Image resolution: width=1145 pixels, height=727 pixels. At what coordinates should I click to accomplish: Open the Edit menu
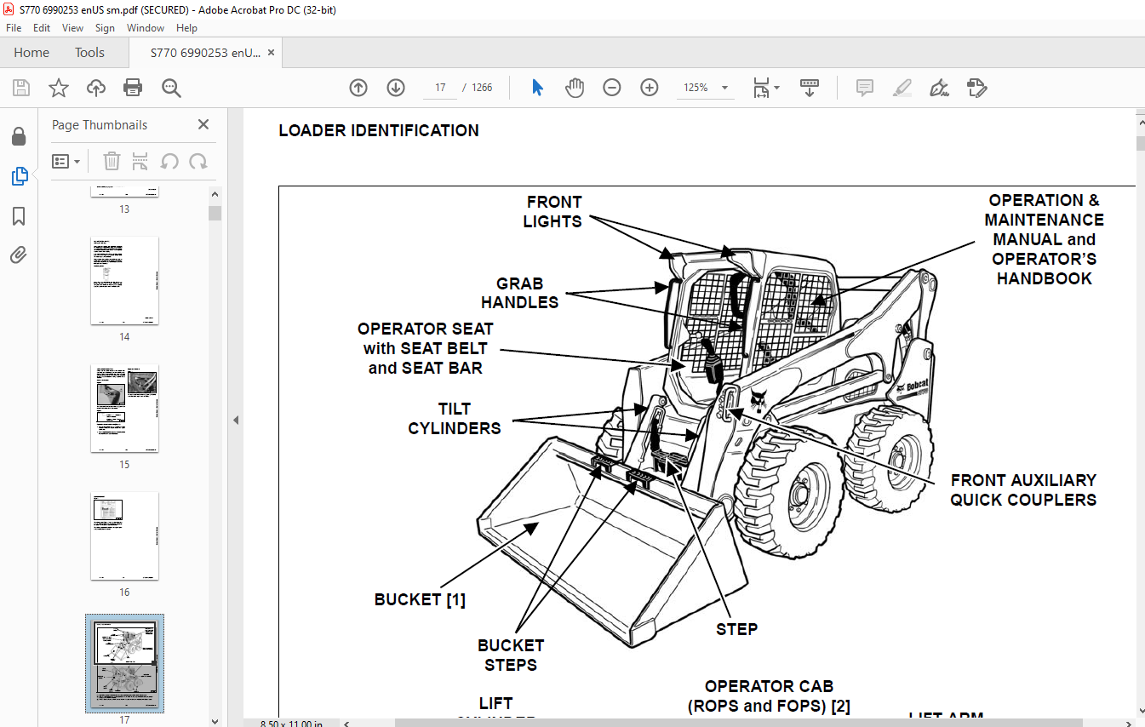point(42,28)
